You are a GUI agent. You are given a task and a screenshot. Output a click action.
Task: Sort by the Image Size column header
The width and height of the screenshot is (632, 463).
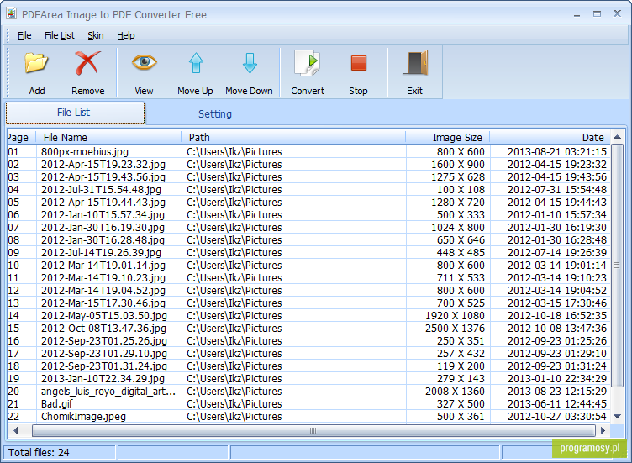click(x=448, y=138)
